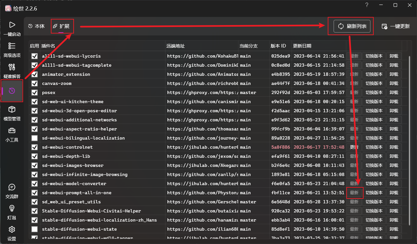Enable the stable-diffusion-webui-state checkbox
Image resolution: width=417 pixels, height=244 pixels.
pyautogui.click(x=35, y=229)
